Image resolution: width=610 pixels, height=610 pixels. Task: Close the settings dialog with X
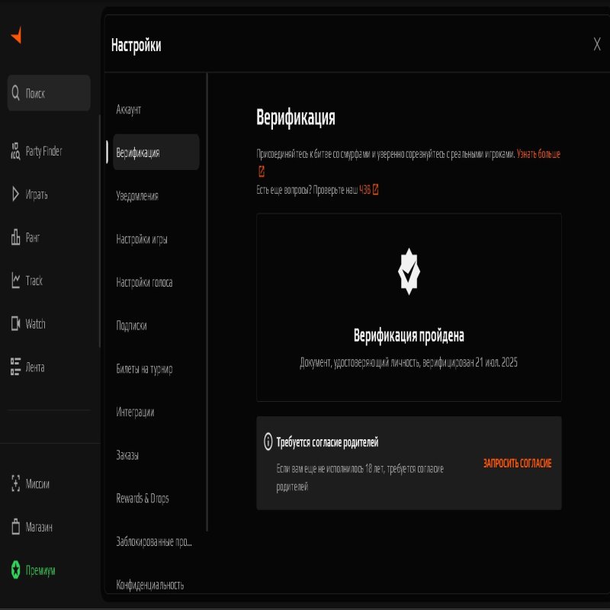597,44
